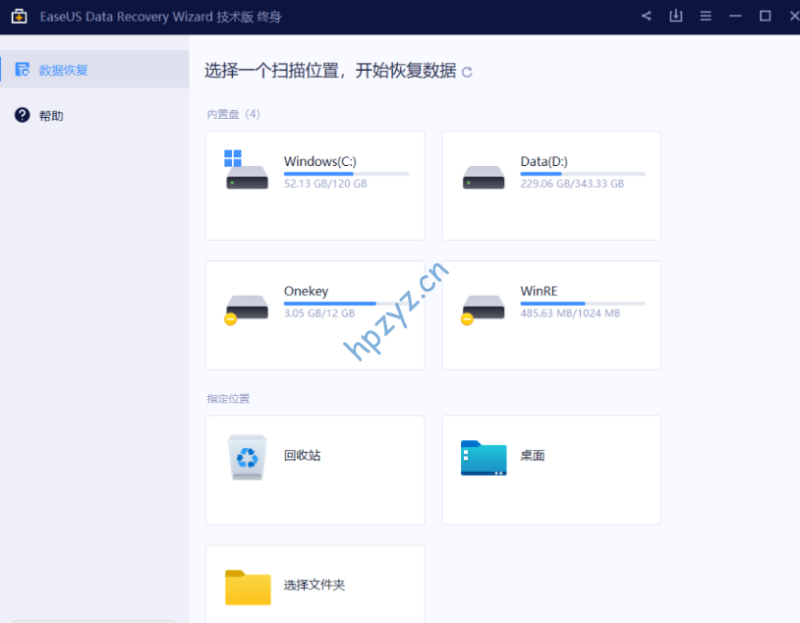Screen dimensions: 800x623
Task: Select the 回收站 label to scan
Action: (303, 456)
